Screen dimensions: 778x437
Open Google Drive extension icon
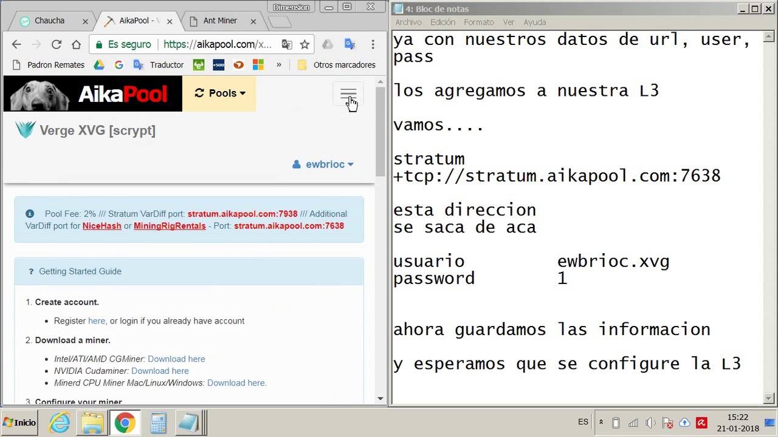pos(328,44)
